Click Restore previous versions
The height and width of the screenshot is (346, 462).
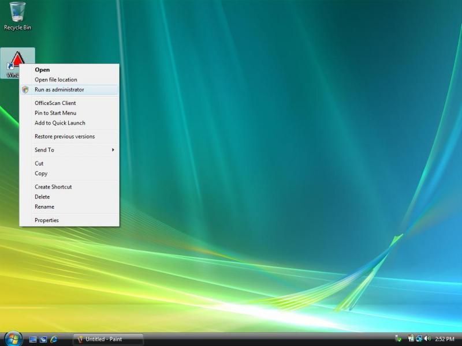64,137
